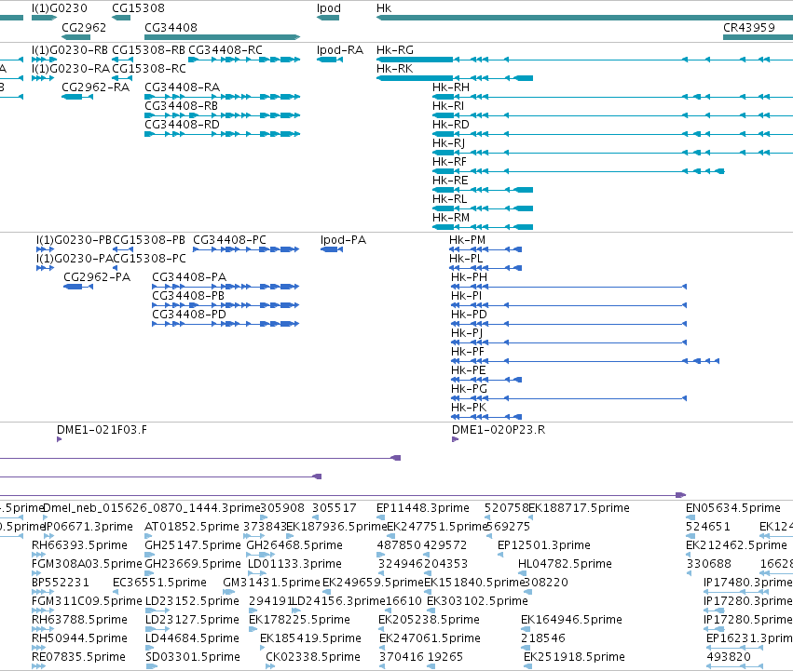Click the CK02338.5prime EST label

click(x=313, y=657)
